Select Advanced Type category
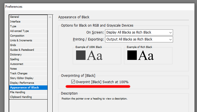197x112 pixels. (19, 31)
